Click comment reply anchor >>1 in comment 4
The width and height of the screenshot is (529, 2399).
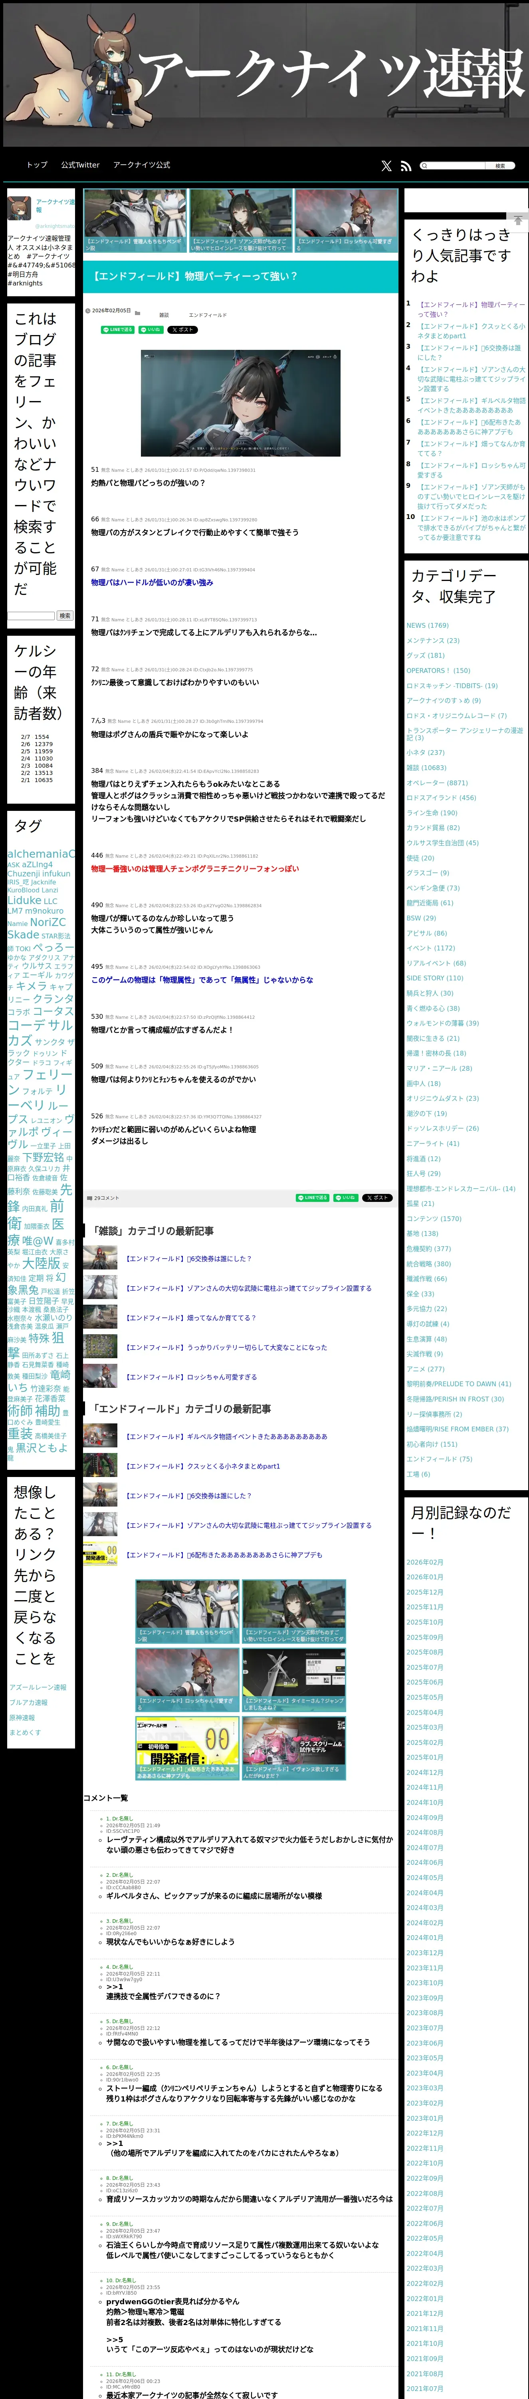(x=114, y=1986)
